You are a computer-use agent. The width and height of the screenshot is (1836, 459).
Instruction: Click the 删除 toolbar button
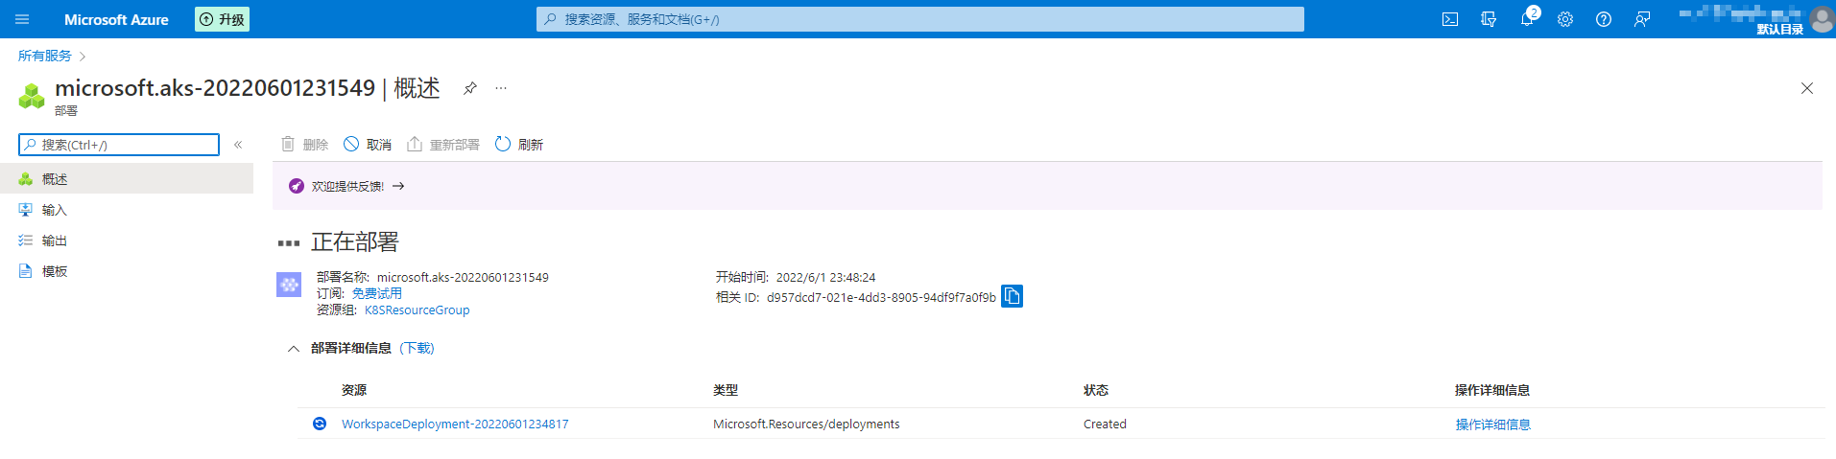pos(304,145)
